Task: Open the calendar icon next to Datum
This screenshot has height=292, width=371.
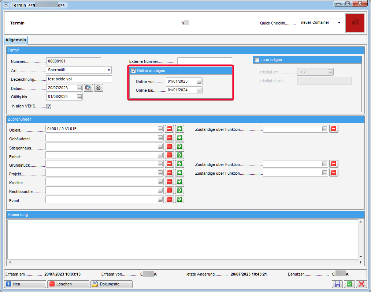Action: pos(88,88)
